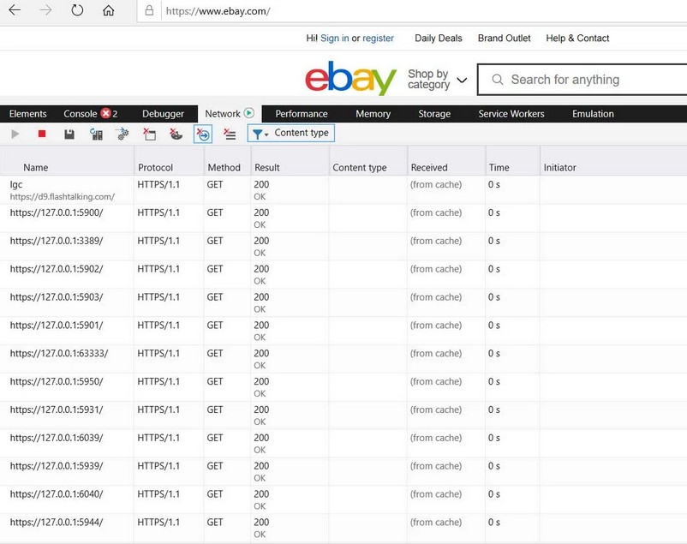Select request https://127.0.0.1:63333/
The image size is (687, 544).
tap(343, 359)
